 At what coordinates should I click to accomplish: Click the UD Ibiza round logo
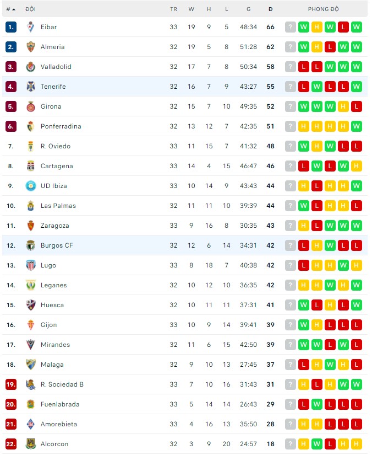click(x=30, y=186)
